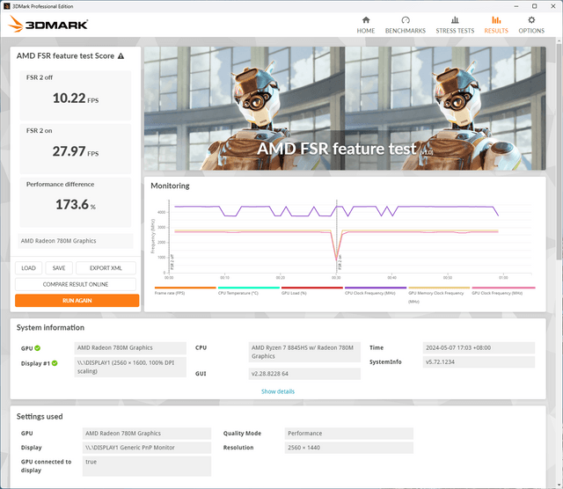Click the 3DMark logo
The image size is (563, 489).
point(48,25)
